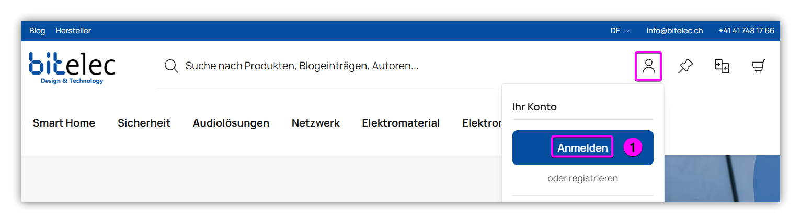The height and width of the screenshot is (223, 801).
Task: Open the Smart Home menu
Action: (x=64, y=123)
